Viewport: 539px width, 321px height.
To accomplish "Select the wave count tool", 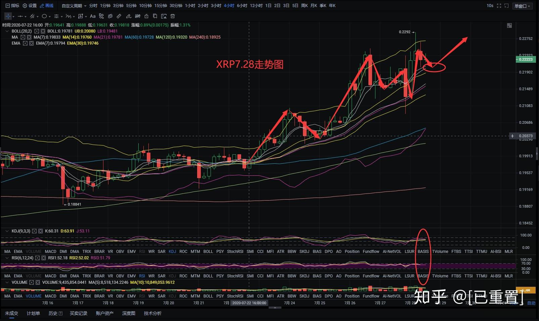I will click(x=68, y=16).
